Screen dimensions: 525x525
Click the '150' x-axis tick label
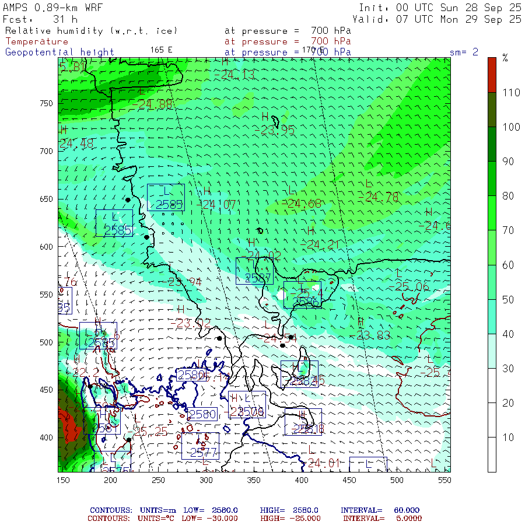pyautogui.click(x=63, y=480)
